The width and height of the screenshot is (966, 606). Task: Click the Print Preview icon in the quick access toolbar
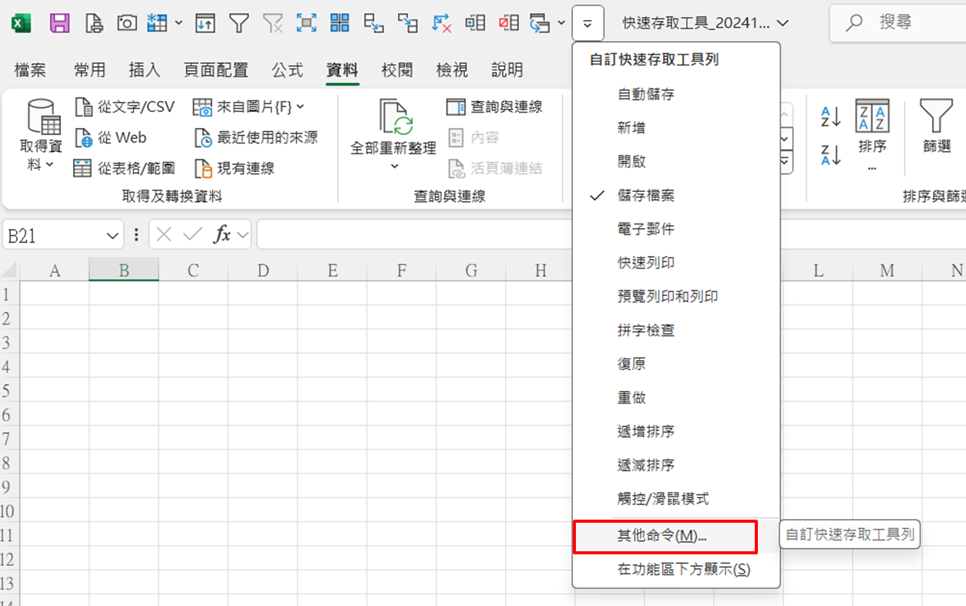pyautogui.click(x=93, y=23)
